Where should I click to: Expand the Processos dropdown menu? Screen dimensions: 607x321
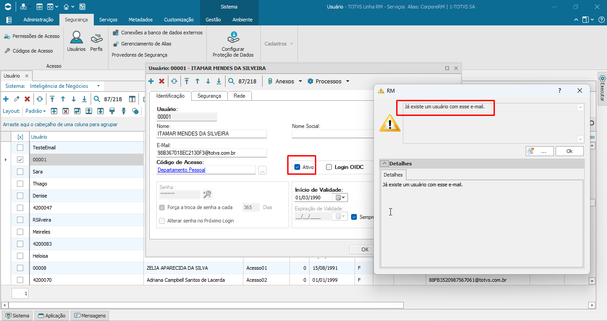347,82
